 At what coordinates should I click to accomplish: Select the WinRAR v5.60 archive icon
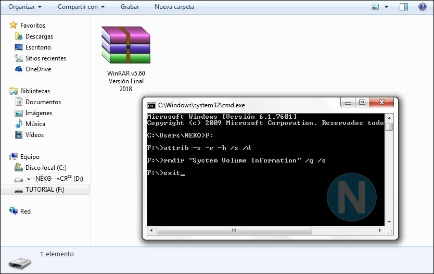(126, 45)
